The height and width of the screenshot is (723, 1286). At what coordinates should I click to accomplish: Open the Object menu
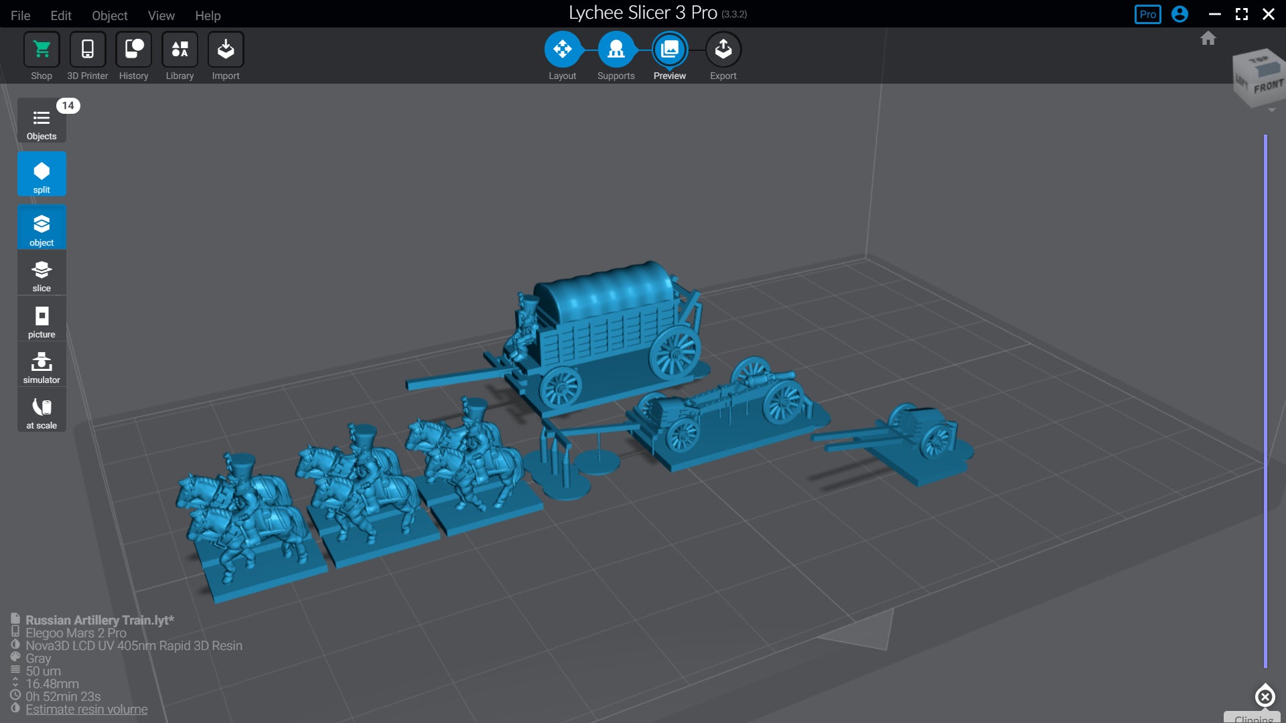(109, 15)
